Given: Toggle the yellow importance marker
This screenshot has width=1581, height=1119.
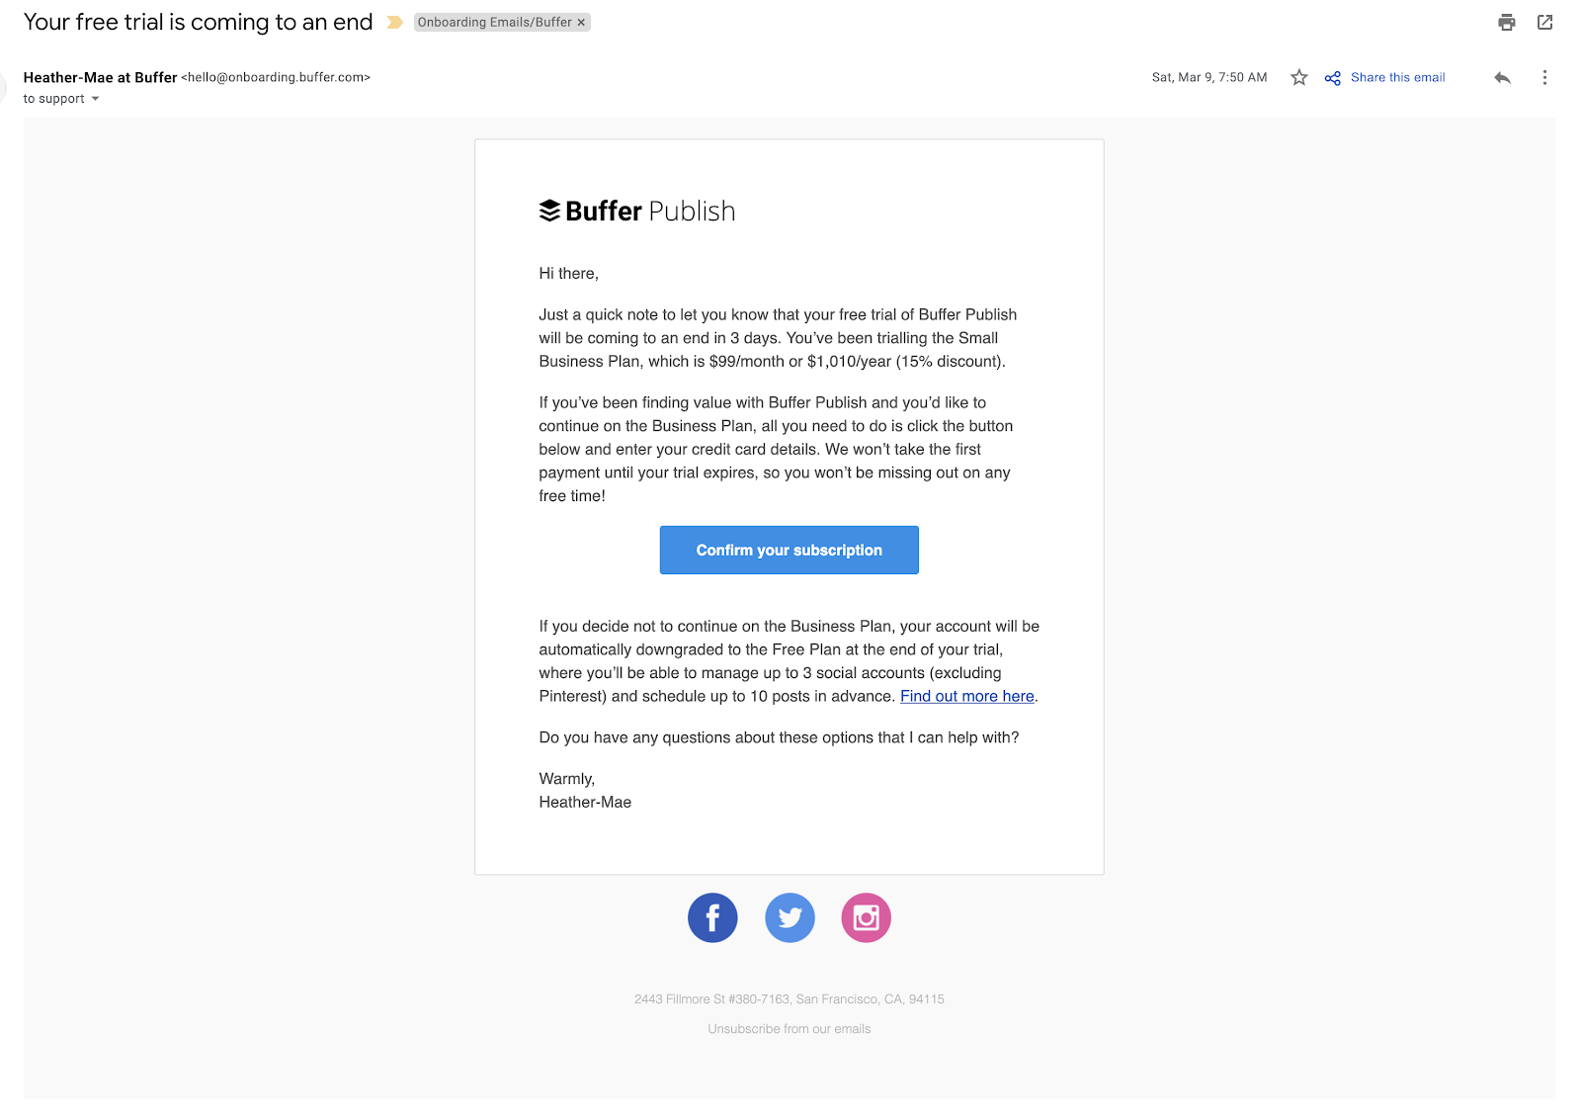Looking at the screenshot, I should [394, 23].
